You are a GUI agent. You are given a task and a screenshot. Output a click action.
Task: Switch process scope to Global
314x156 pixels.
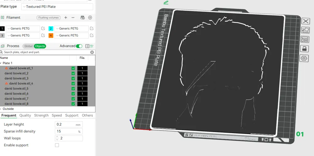[x=28, y=46]
